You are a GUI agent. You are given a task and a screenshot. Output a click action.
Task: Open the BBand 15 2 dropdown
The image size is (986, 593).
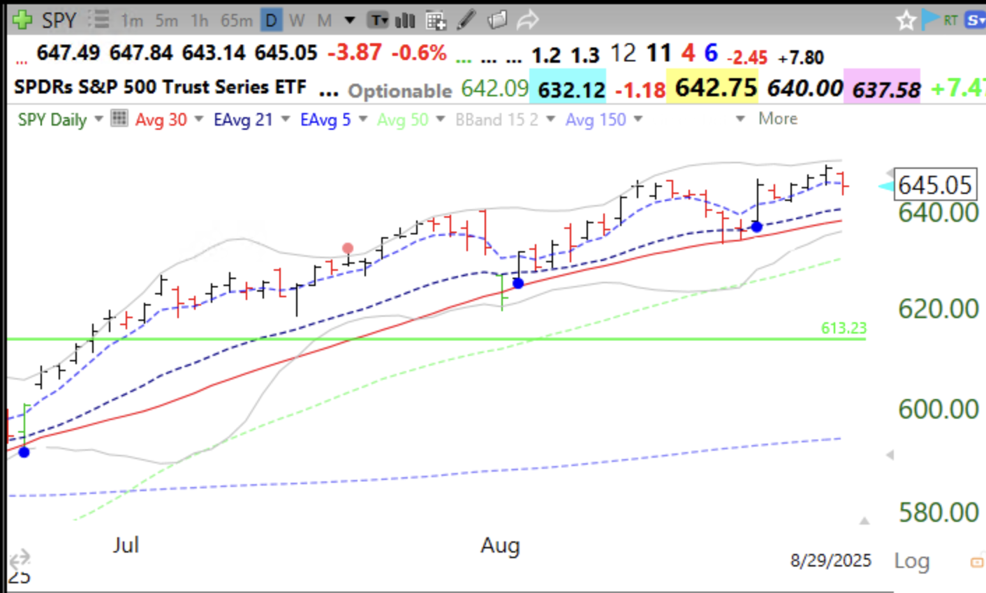(551, 119)
